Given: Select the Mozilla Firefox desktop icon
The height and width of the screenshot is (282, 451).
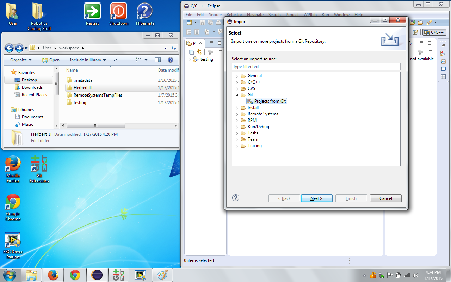Looking at the screenshot, I should tap(13, 169).
